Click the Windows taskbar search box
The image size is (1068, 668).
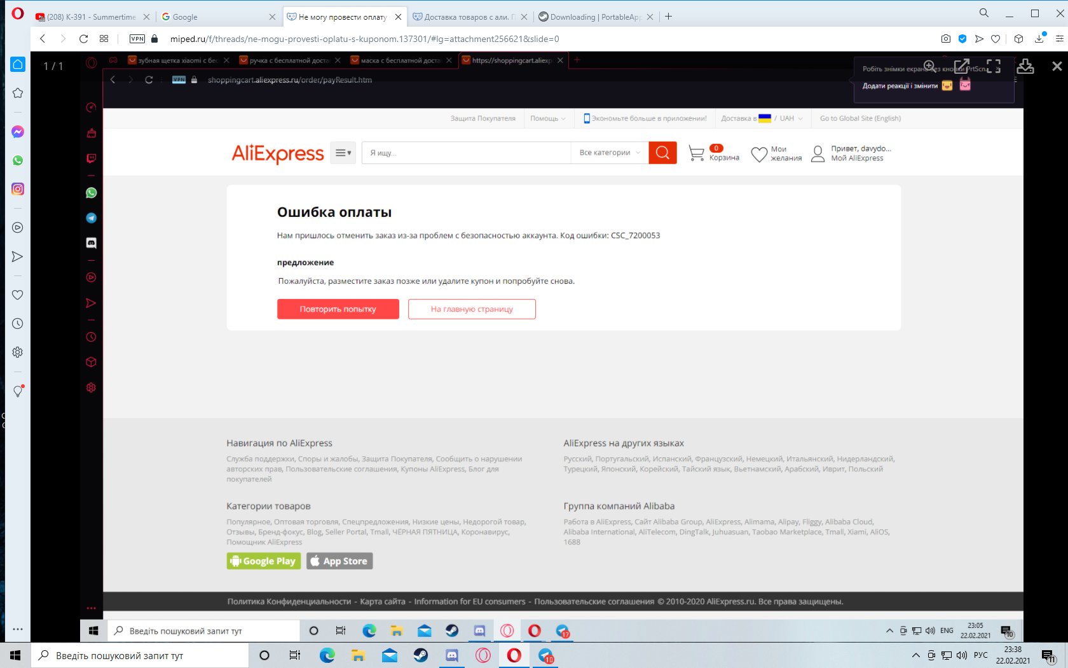click(140, 655)
